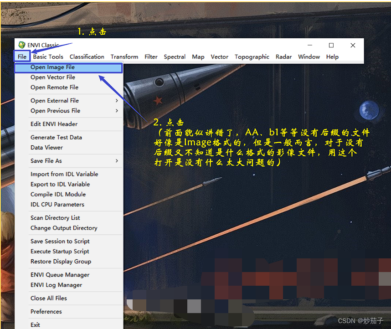The width and height of the screenshot is (391, 329).
Task: Select Change Output Directory
Action: 68,228
